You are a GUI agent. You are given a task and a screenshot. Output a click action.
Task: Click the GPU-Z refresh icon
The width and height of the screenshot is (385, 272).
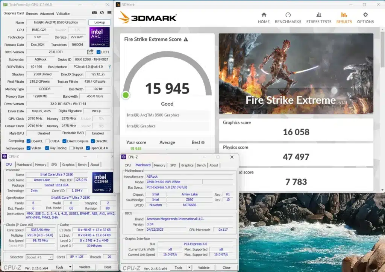tap(102, 13)
